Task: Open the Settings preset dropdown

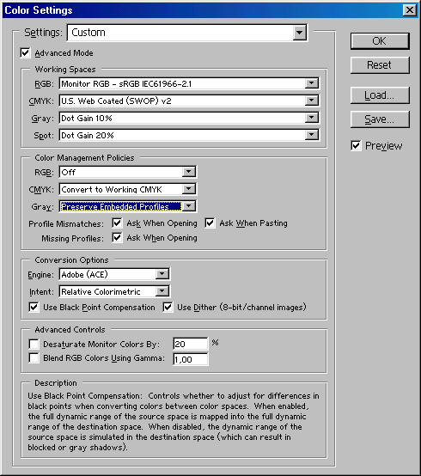Action: click(x=187, y=33)
